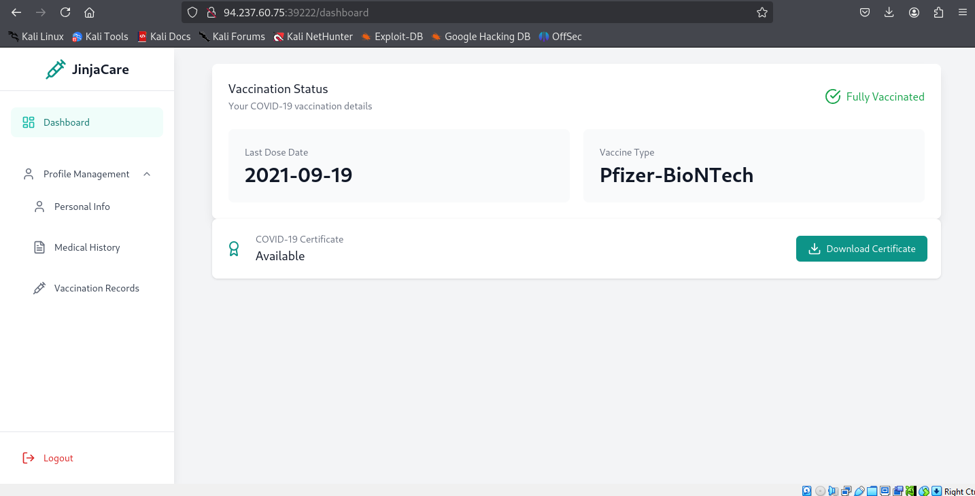
Task: Click the JinjaCare syringe logo icon
Action: (x=56, y=69)
